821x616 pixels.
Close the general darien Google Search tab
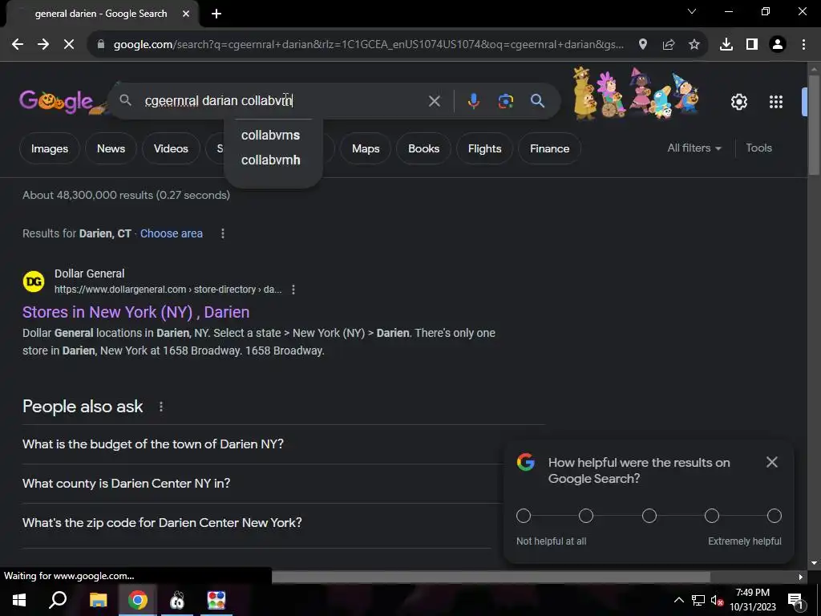coord(186,14)
